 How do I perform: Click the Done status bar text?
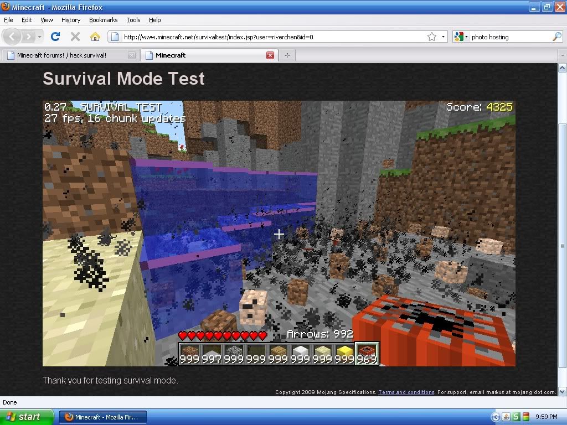click(x=10, y=402)
